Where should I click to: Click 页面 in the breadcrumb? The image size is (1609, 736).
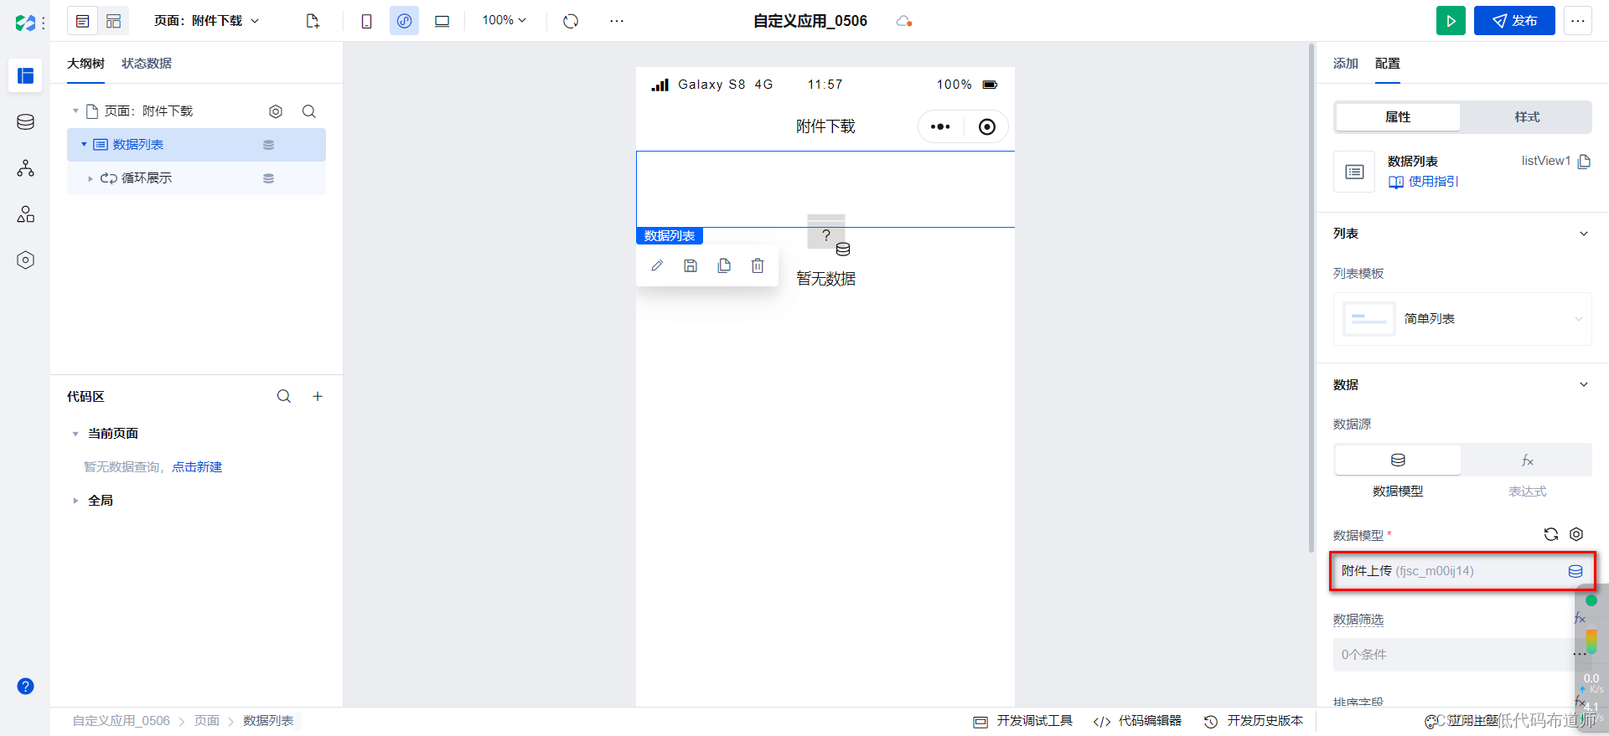207,721
